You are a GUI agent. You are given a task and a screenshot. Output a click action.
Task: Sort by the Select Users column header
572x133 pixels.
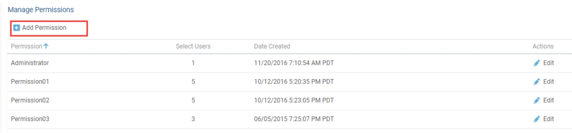click(x=193, y=46)
